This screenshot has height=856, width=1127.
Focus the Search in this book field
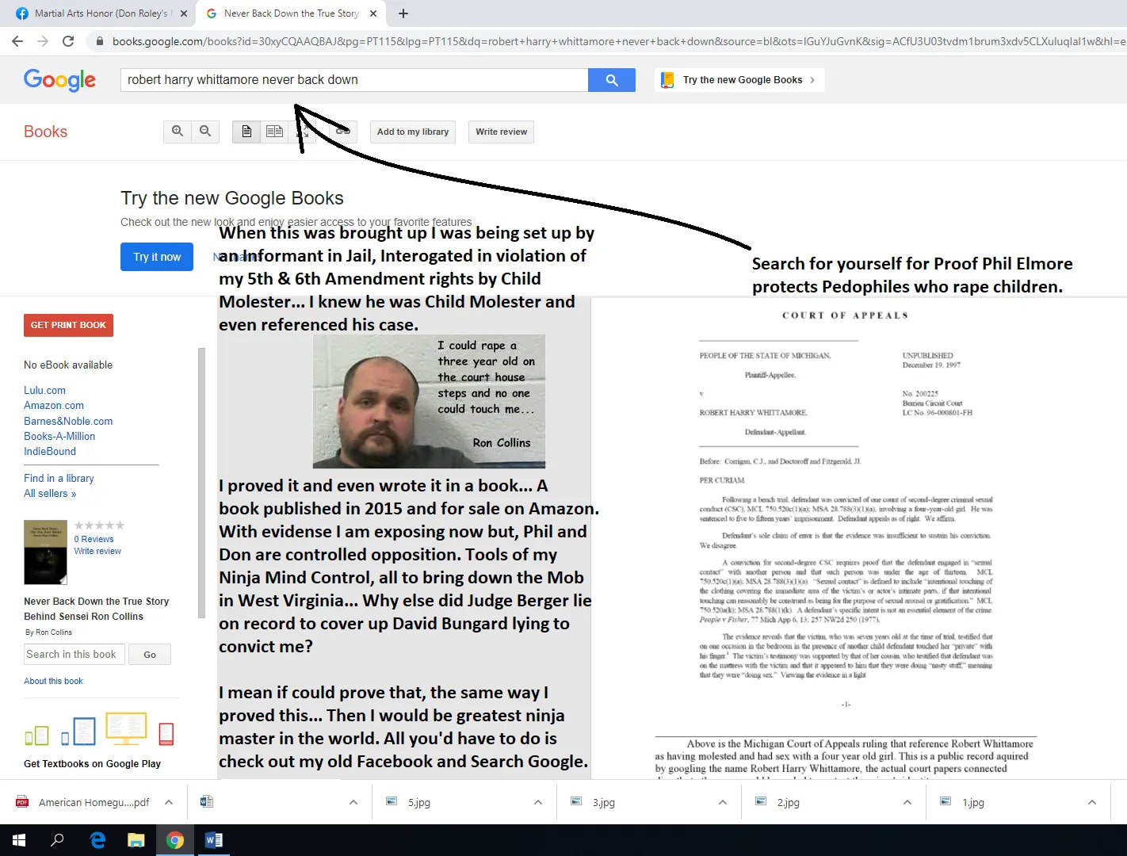point(74,655)
